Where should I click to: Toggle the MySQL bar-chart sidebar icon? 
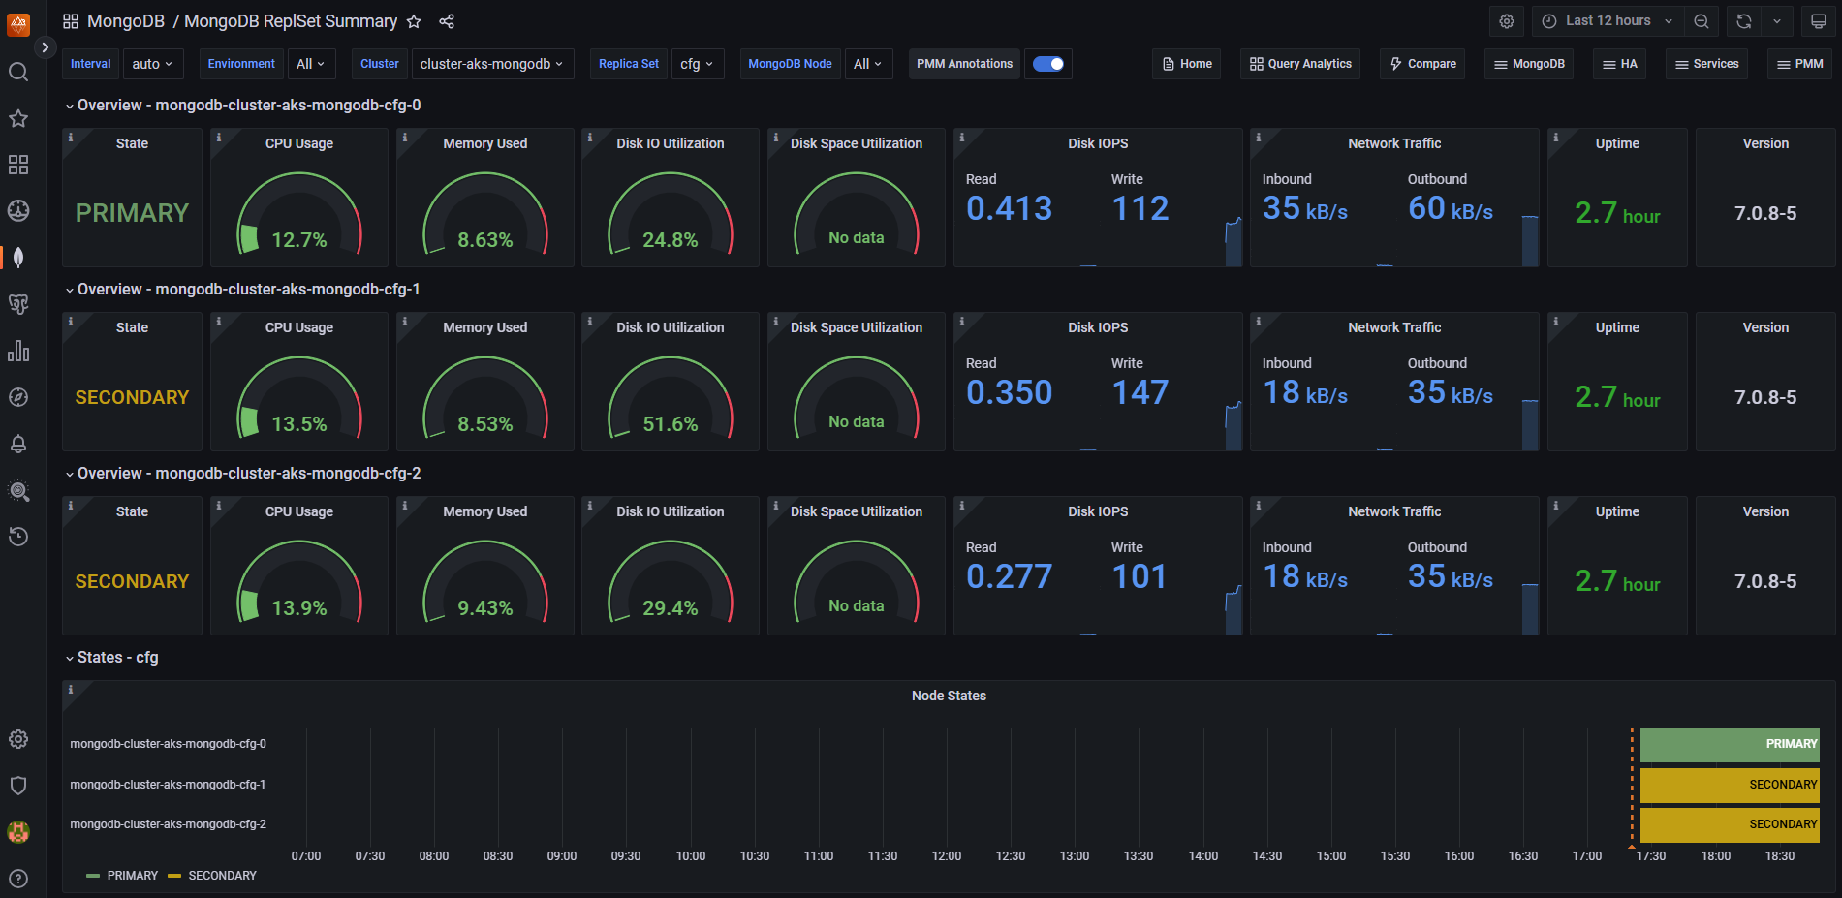(18, 351)
